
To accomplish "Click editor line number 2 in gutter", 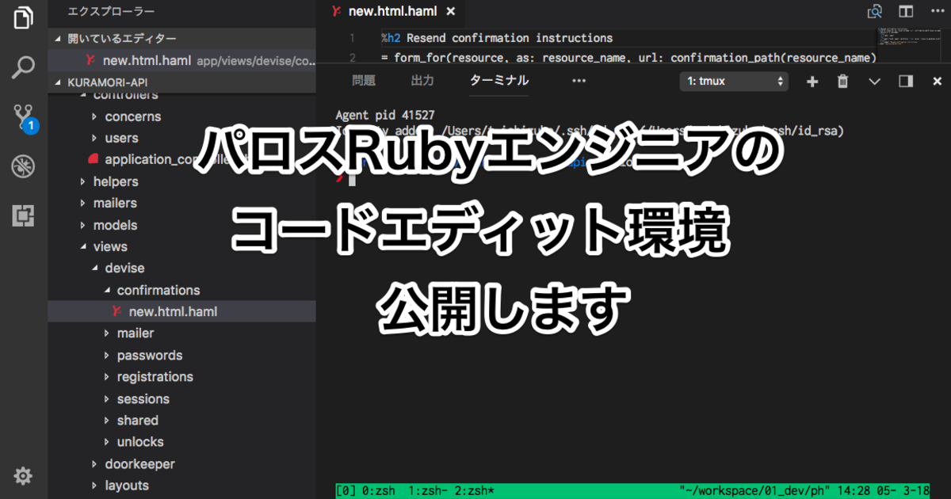I will (x=352, y=57).
